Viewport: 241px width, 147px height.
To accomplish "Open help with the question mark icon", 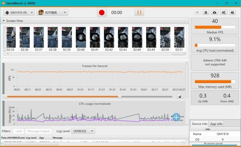I will pyautogui.click(x=232, y=12).
